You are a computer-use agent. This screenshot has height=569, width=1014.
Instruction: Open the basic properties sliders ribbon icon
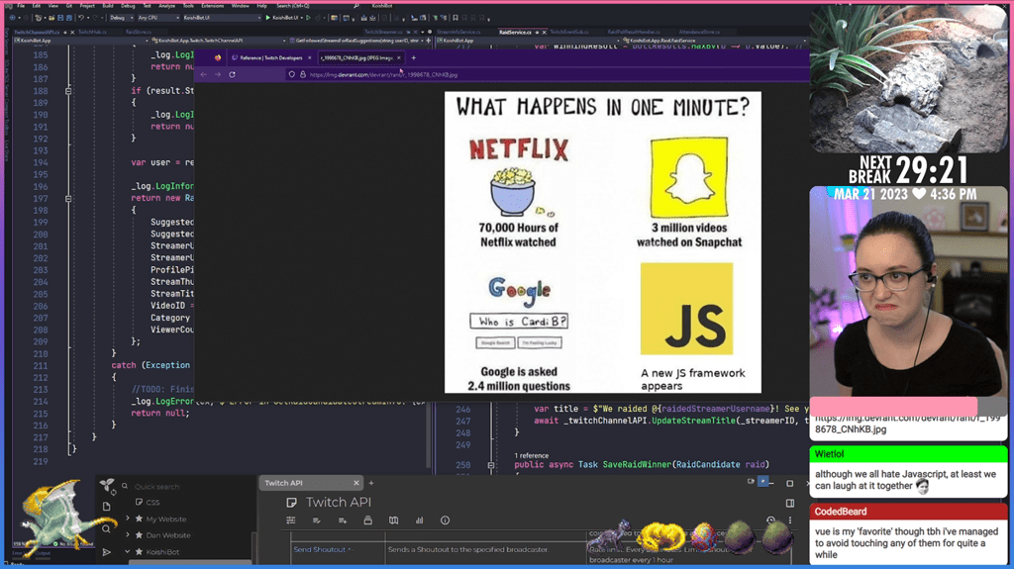[291, 521]
